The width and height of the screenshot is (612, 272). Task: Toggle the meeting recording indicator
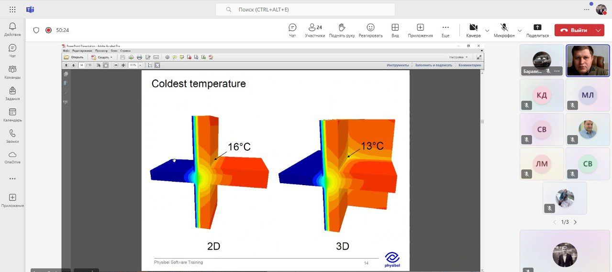click(x=48, y=30)
